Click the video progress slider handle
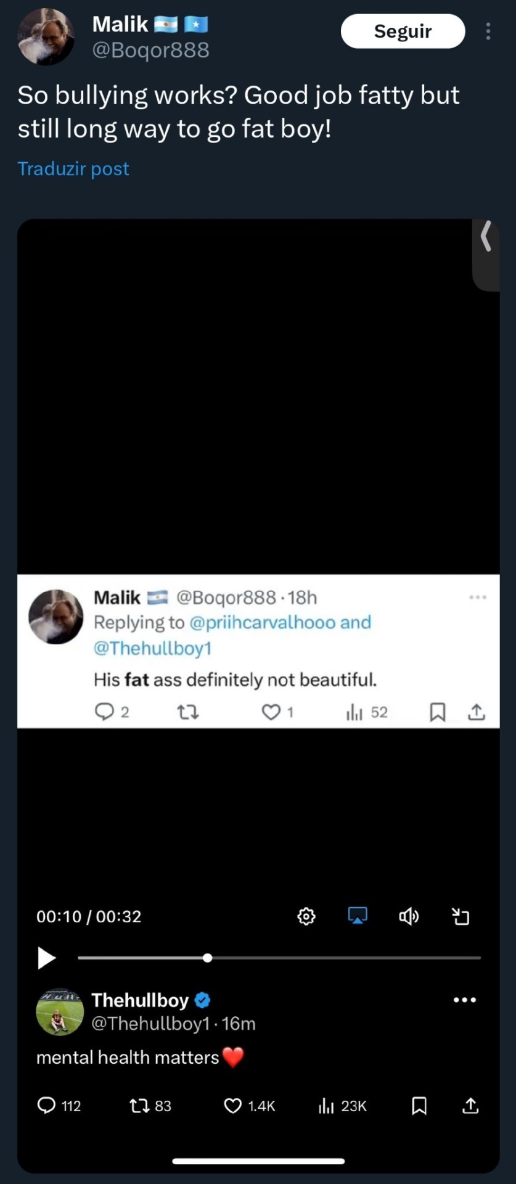The image size is (516, 1184). [208, 958]
